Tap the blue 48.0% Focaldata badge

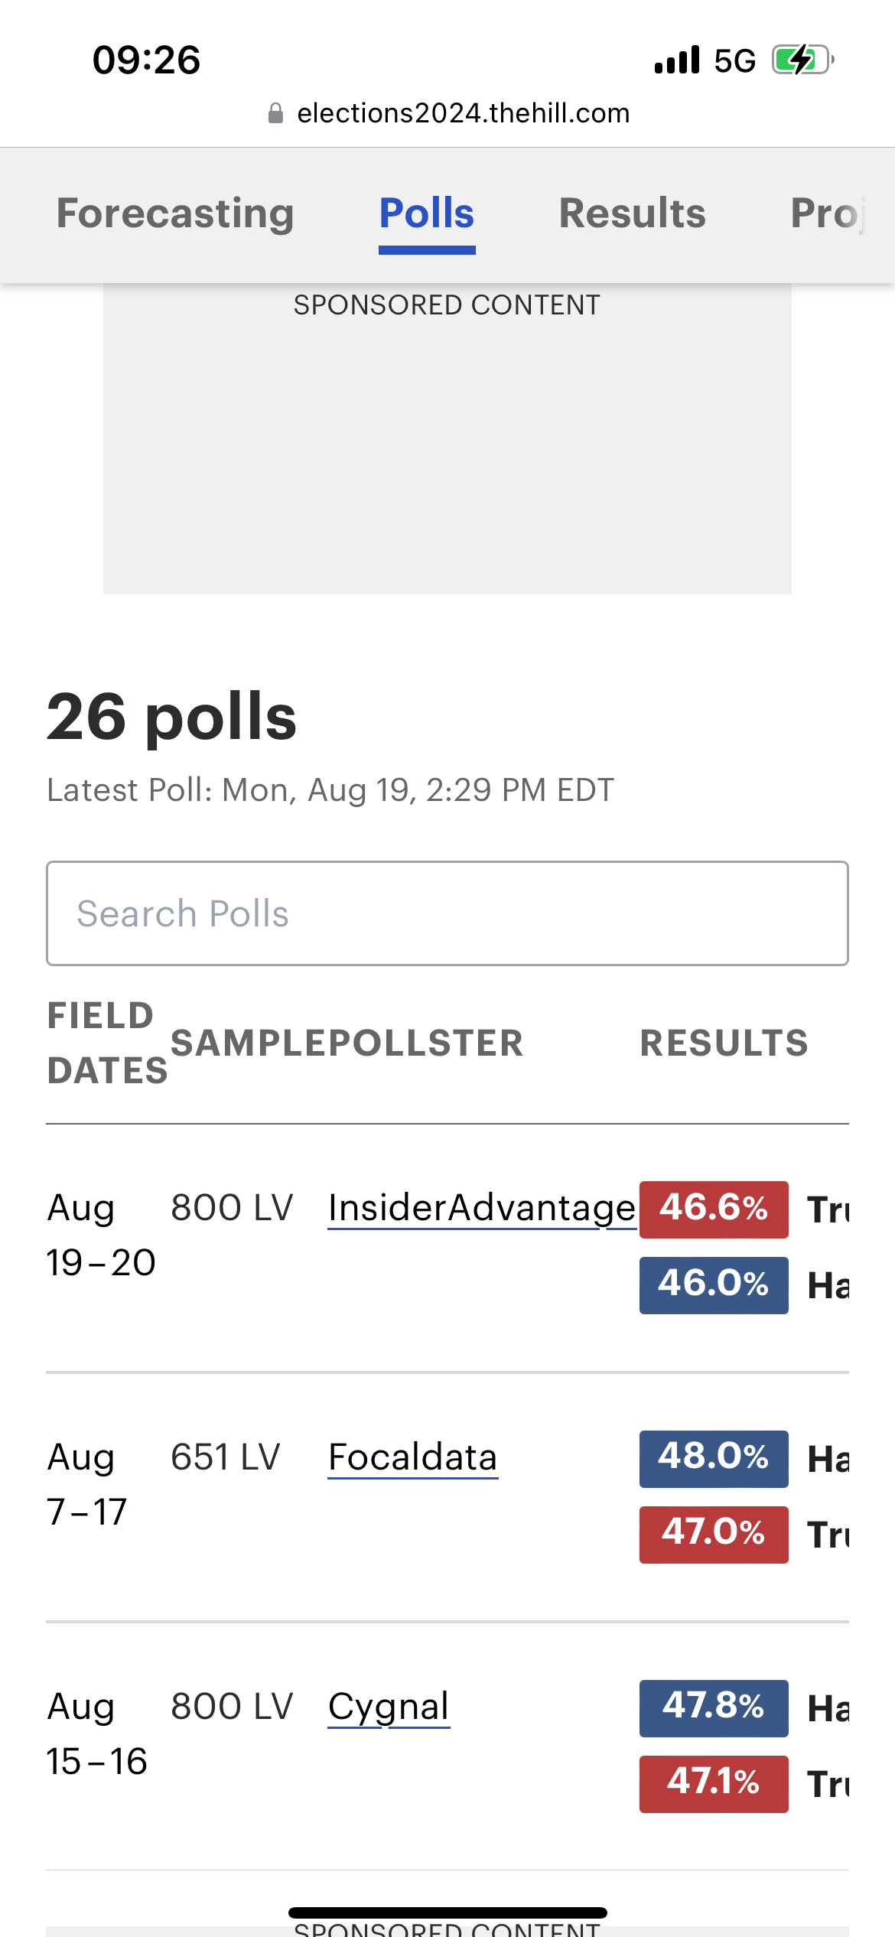click(714, 1459)
